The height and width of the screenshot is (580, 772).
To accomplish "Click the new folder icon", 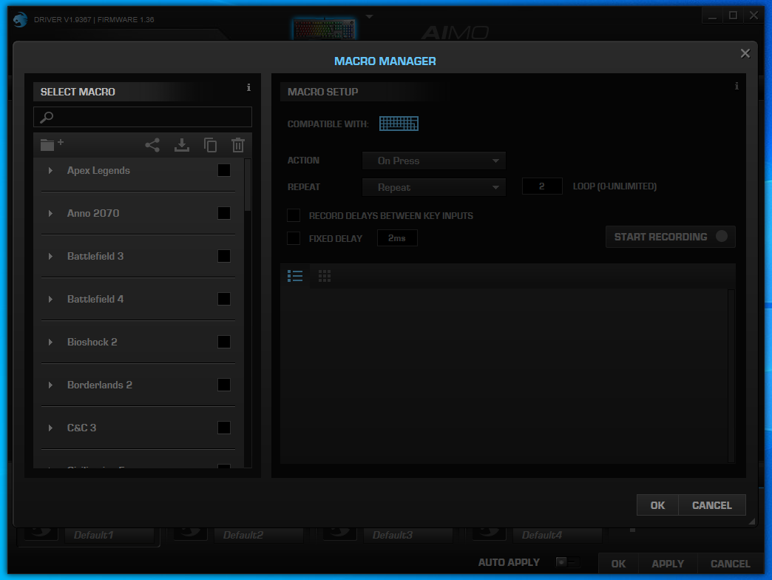I will 52,144.
